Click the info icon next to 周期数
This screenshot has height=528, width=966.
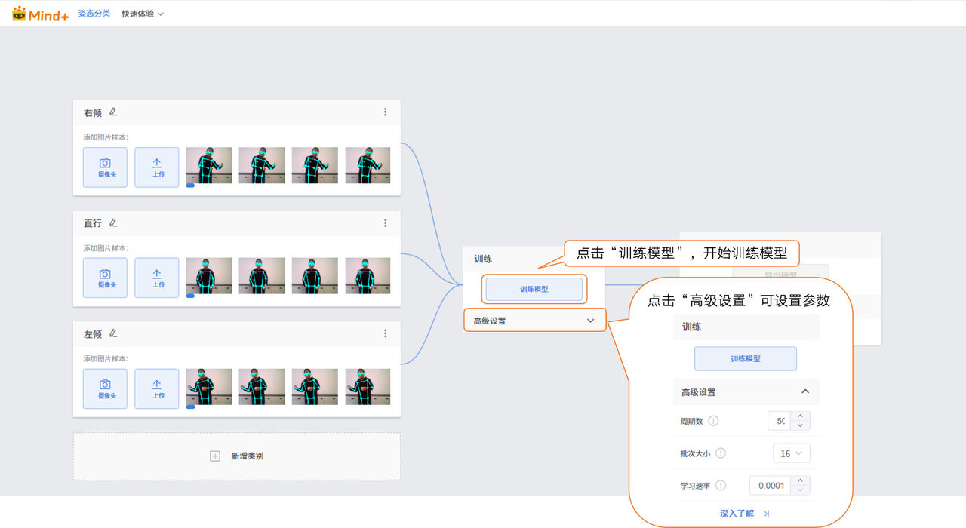pyautogui.click(x=713, y=421)
